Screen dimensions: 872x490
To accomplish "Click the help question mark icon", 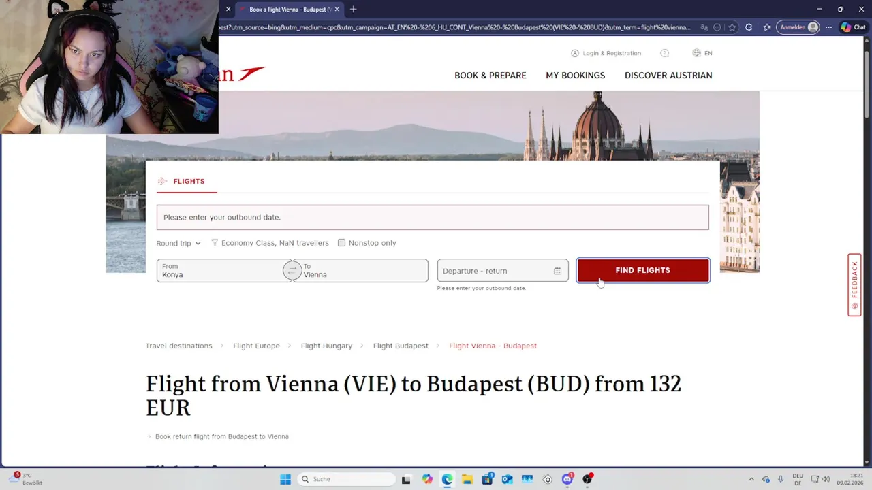I will click(665, 53).
